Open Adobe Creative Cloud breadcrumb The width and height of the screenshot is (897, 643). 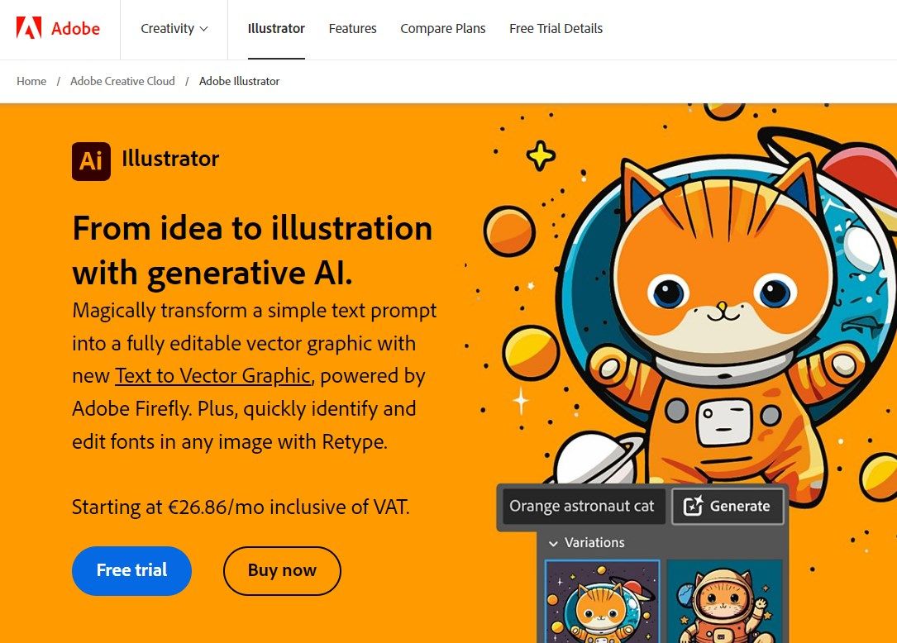coord(122,81)
